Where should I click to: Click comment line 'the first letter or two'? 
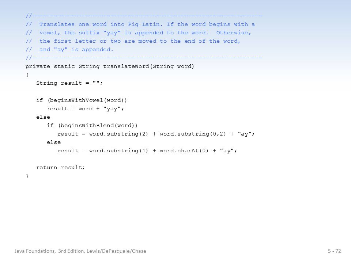[x=133, y=41]
